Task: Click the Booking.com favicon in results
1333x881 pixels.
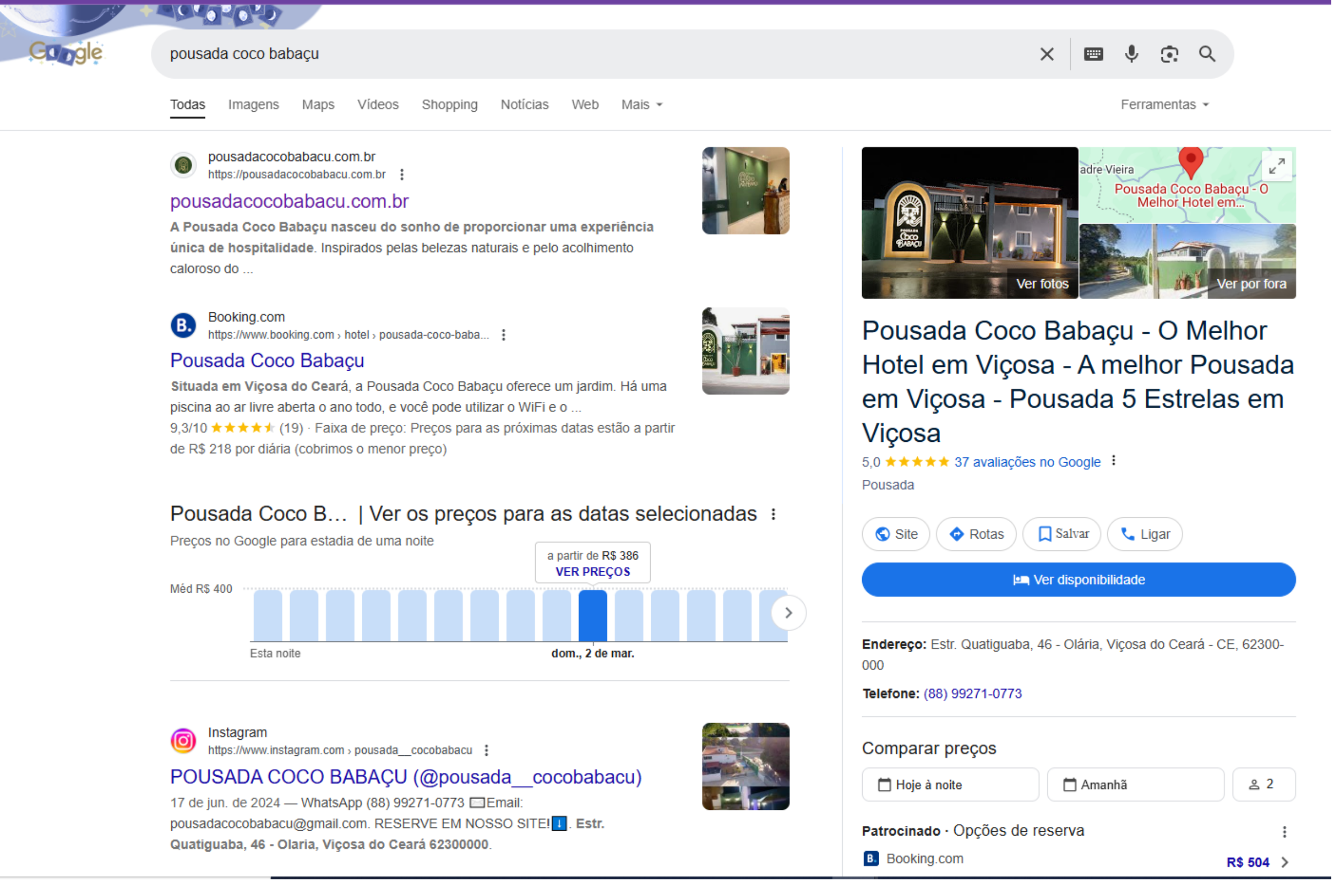Action: click(183, 325)
